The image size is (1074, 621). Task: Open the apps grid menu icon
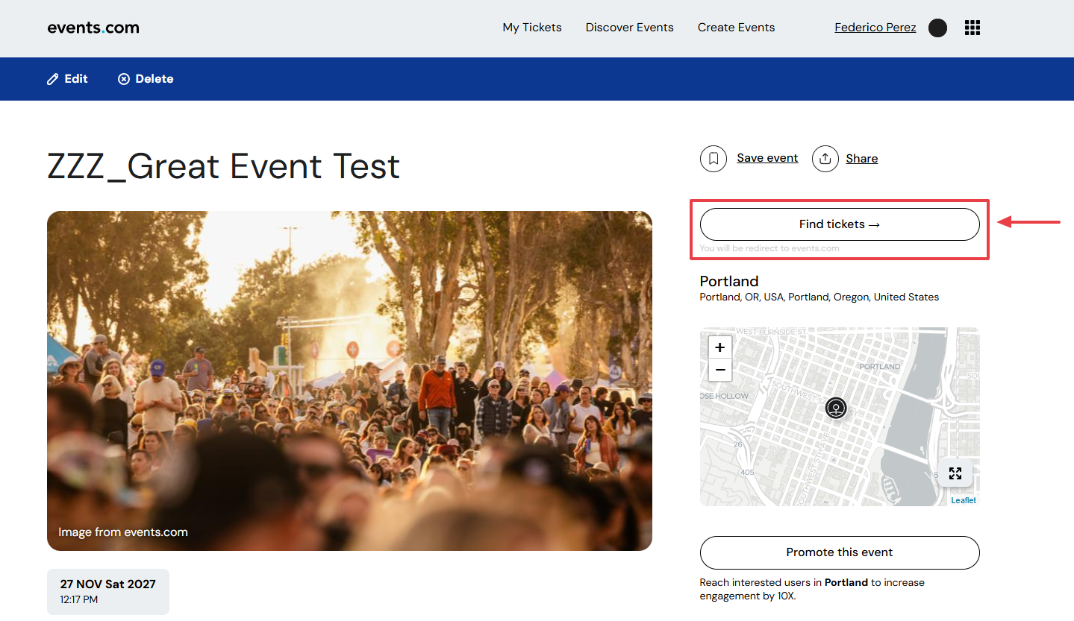coord(972,28)
